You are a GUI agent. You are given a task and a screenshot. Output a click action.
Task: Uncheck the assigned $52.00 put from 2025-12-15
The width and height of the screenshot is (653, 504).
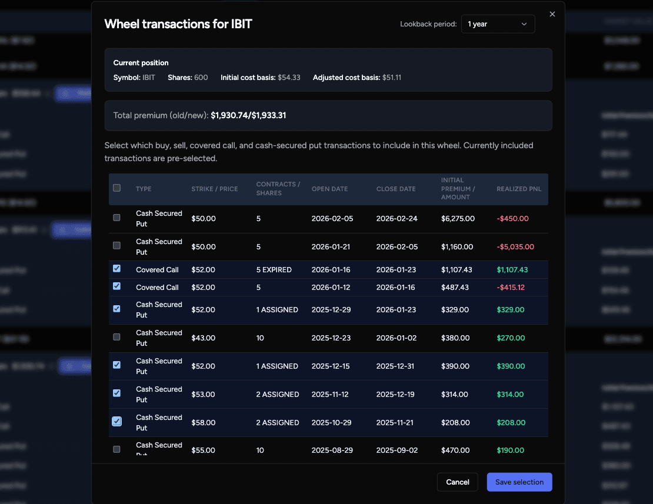point(116,365)
